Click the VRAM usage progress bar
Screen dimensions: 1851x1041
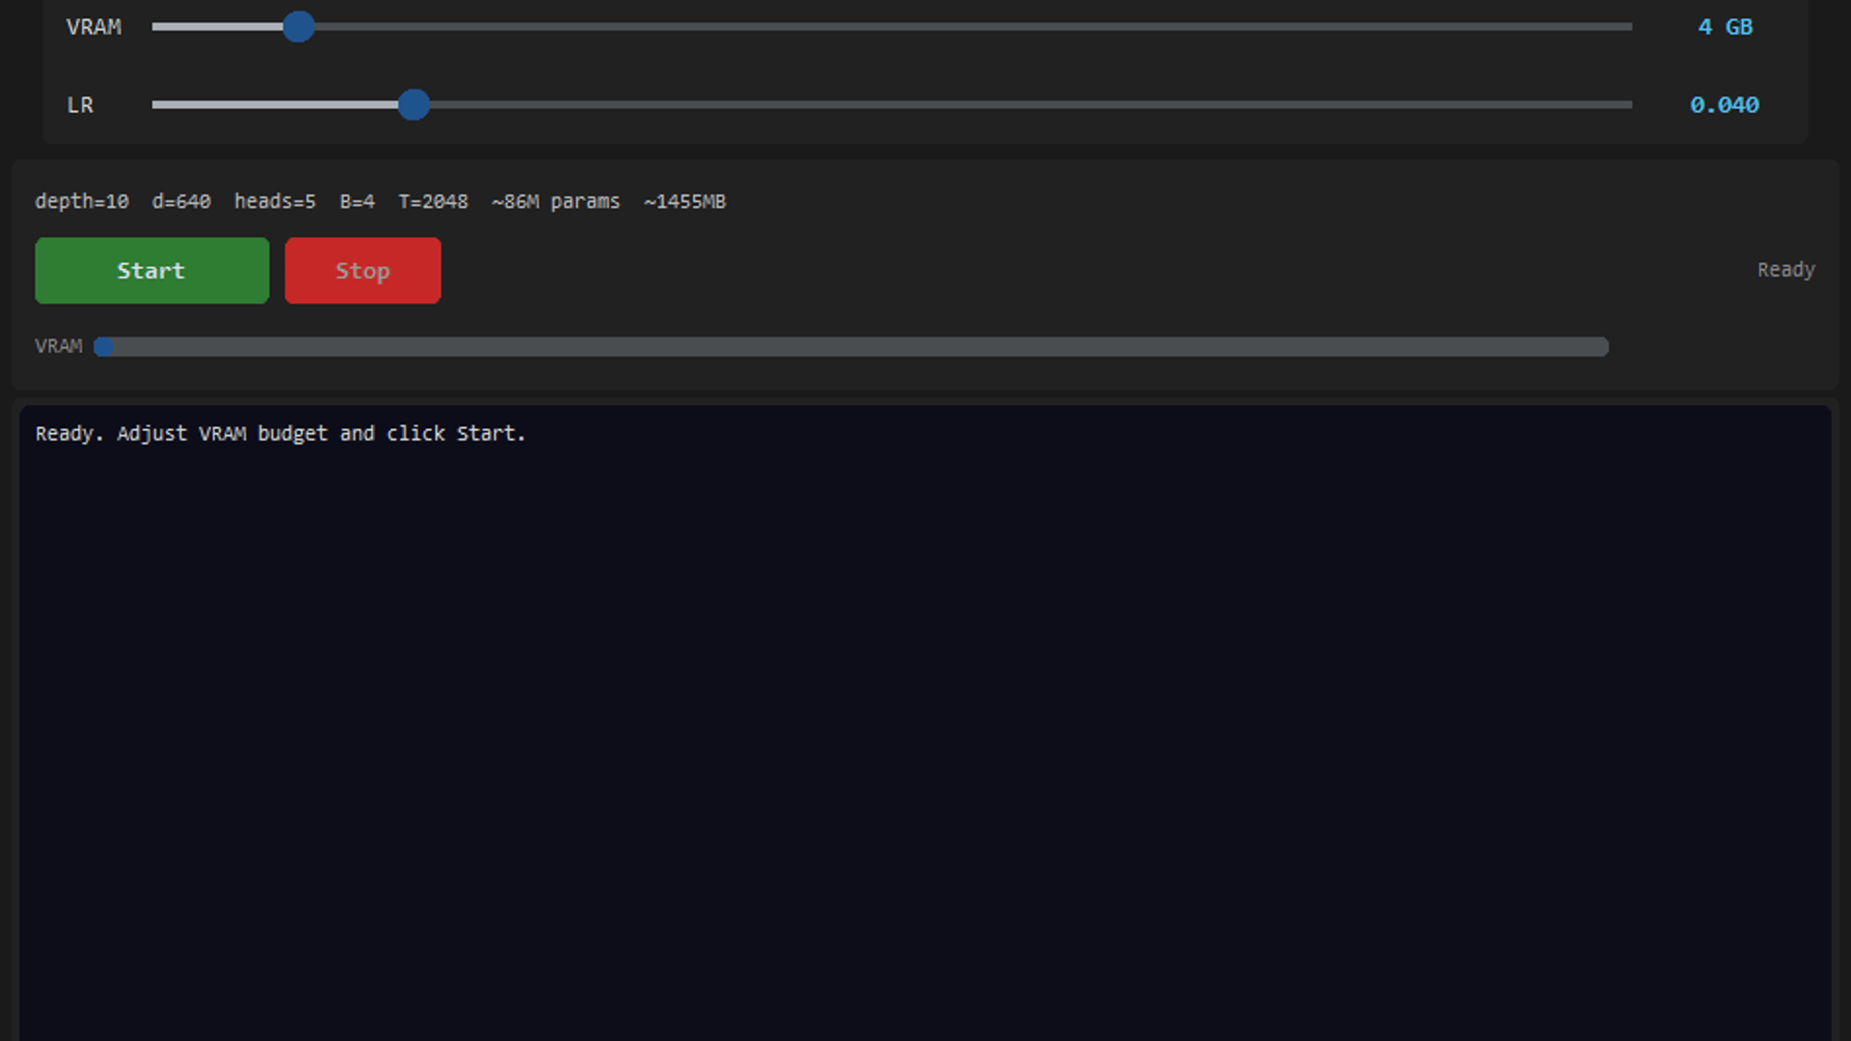(850, 347)
